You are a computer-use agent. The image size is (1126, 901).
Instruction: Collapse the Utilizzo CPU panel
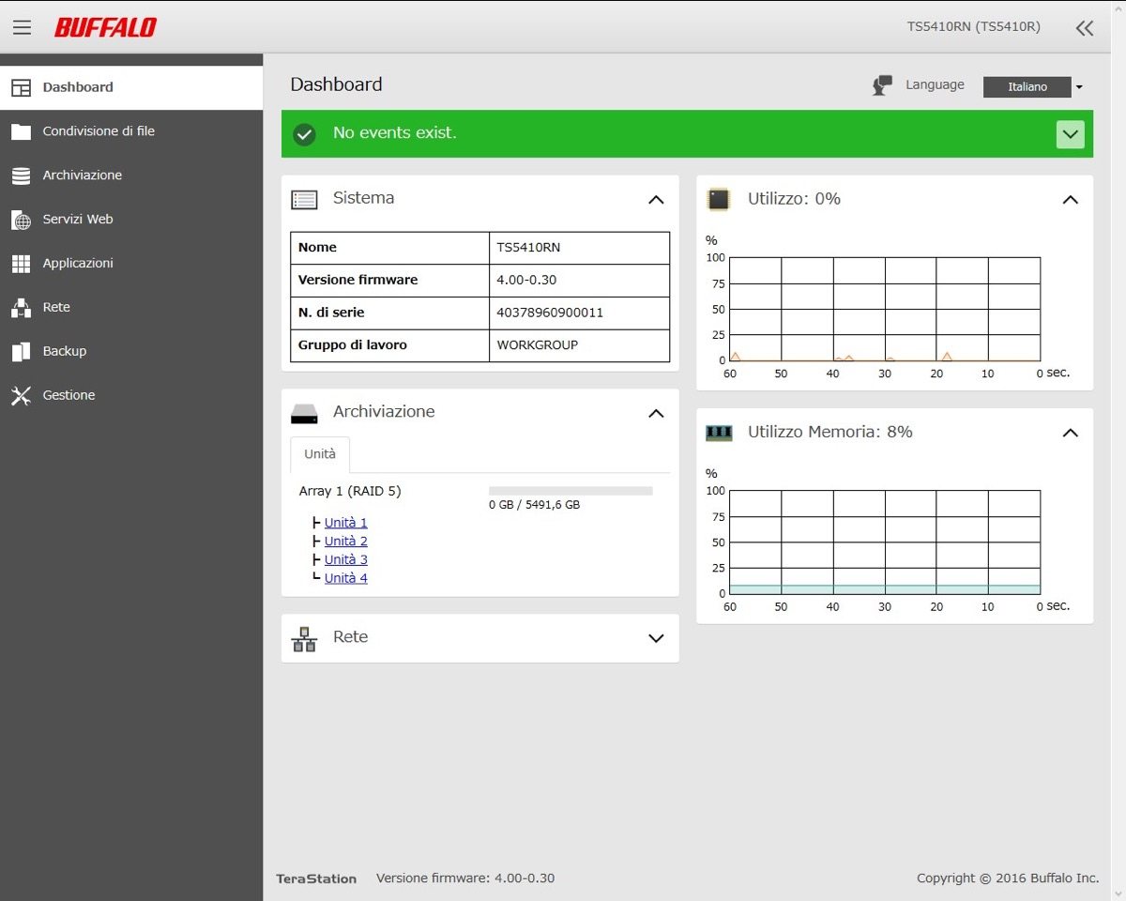tap(1070, 200)
